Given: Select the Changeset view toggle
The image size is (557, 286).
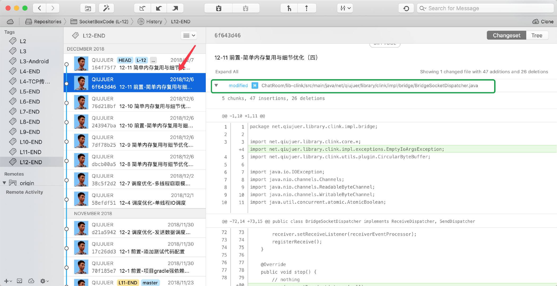Looking at the screenshot, I should pyautogui.click(x=506, y=35).
